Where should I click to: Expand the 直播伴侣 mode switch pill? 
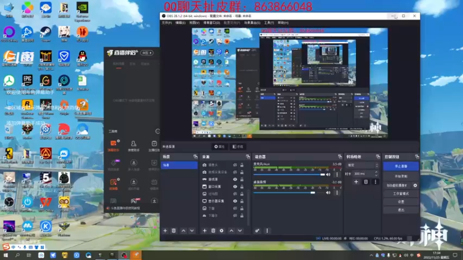tap(147, 53)
